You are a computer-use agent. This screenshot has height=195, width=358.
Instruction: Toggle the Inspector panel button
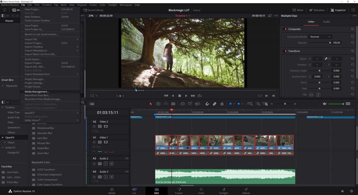[338, 10]
